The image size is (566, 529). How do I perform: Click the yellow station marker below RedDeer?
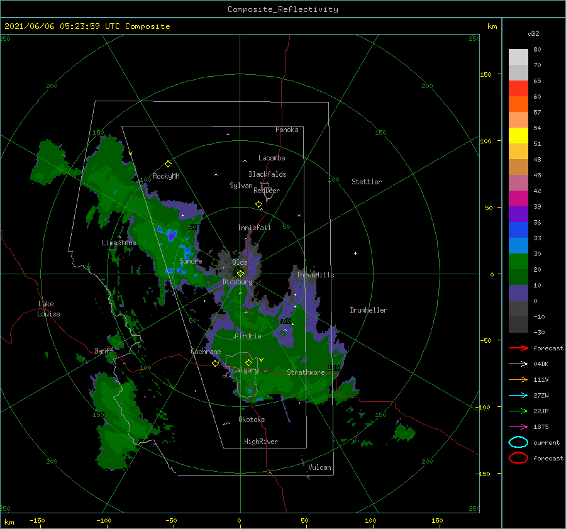point(259,204)
